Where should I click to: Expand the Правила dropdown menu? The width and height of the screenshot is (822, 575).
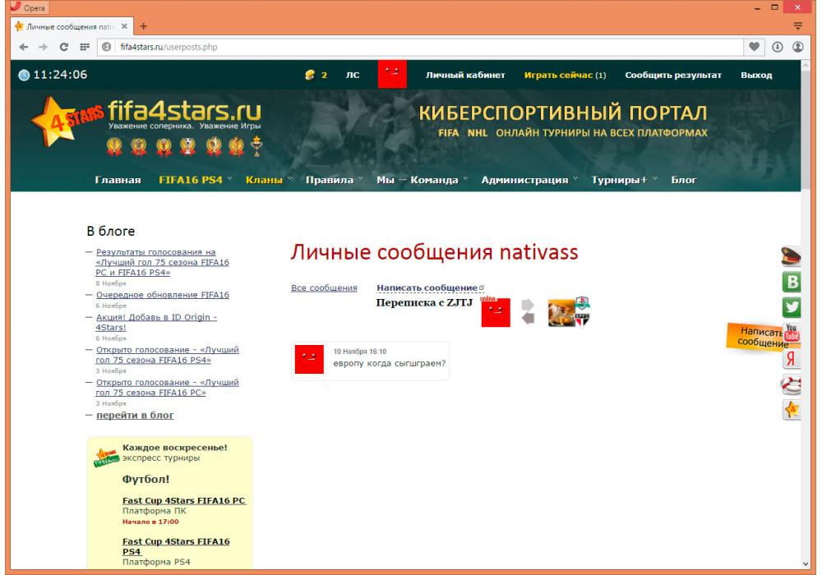point(330,180)
